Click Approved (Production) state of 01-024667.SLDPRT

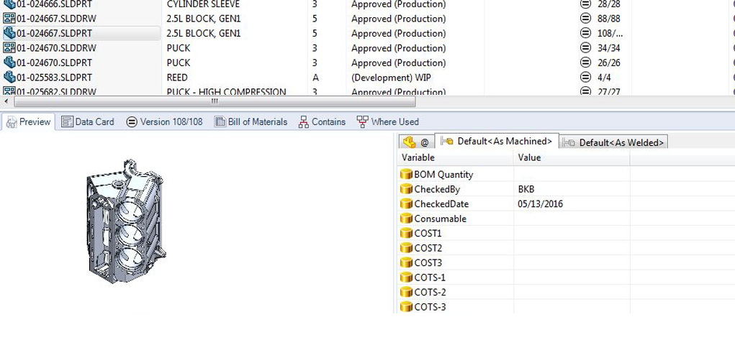398,33
